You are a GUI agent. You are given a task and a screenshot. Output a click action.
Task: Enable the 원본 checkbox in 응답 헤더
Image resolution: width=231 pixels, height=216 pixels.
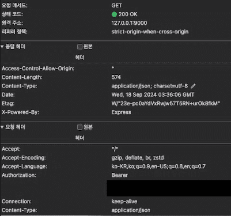(79, 47)
